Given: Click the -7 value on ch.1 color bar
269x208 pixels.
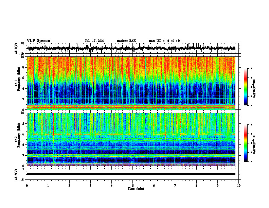Looking at the screenshot, I should pos(250,105).
